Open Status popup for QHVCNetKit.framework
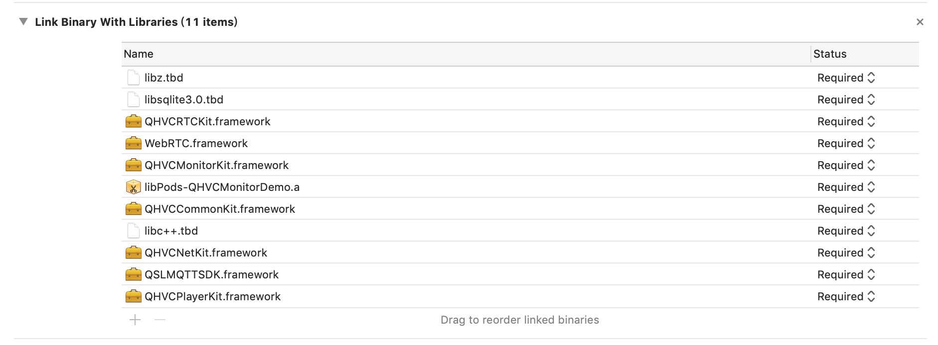This screenshot has height=345, width=938. pyautogui.click(x=846, y=253)
